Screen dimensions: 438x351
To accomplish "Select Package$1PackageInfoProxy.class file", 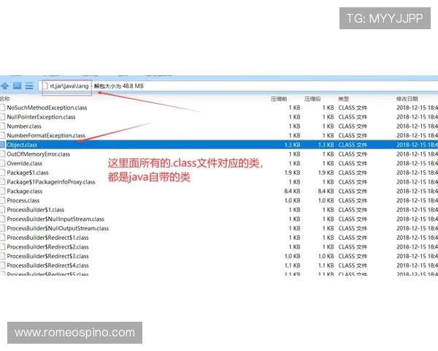I will (51, 182).
